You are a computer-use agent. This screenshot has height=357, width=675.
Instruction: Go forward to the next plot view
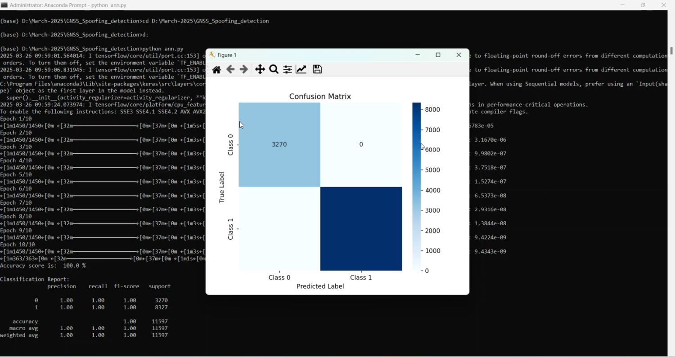(244, 69)
